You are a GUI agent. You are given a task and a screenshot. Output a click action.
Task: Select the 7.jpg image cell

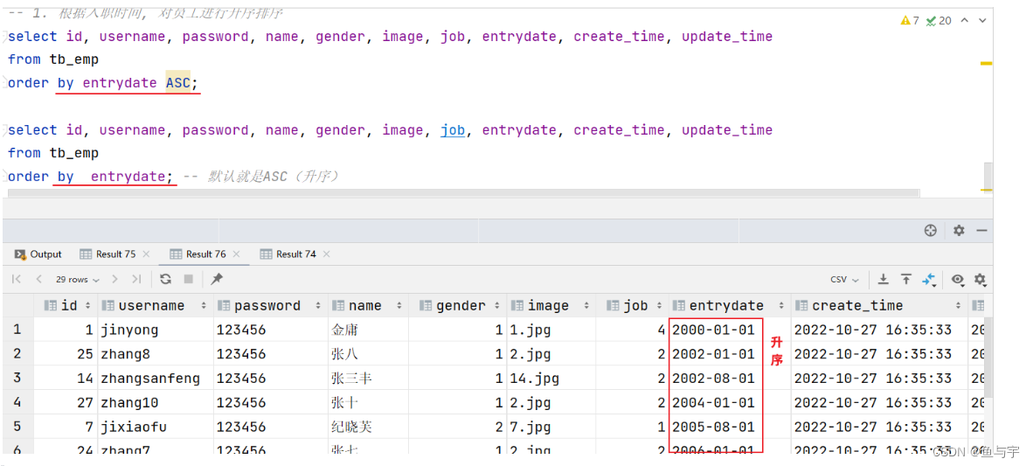pos(551,428)
